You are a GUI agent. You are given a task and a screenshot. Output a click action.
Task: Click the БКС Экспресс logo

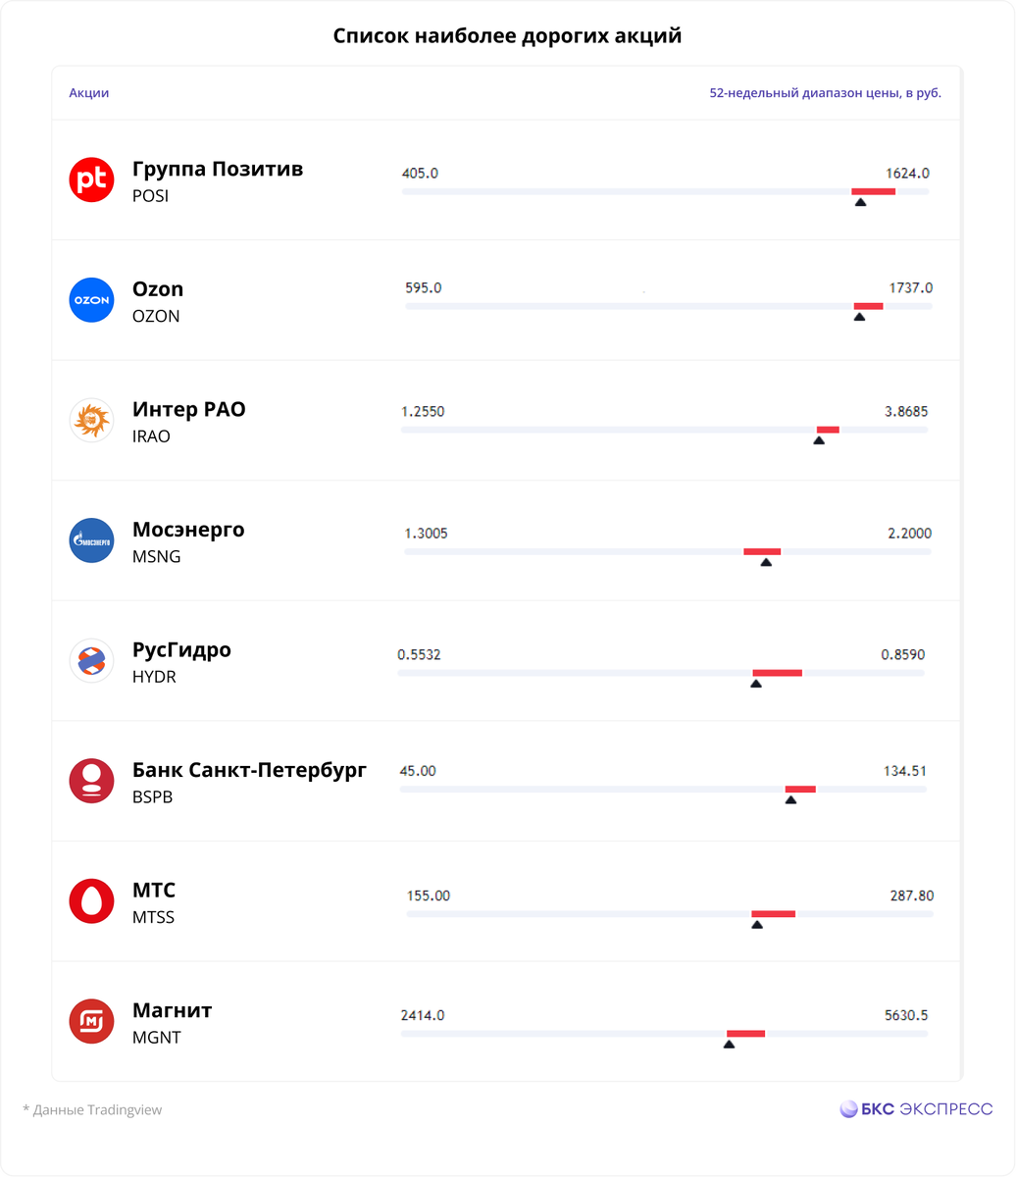pyautogui.click(x=916, y=1109)
